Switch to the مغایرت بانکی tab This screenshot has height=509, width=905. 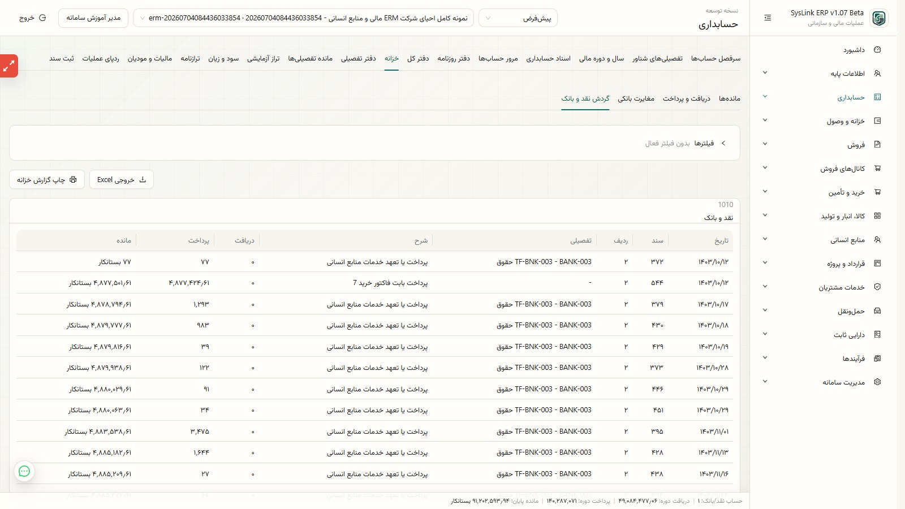(636, 98)
